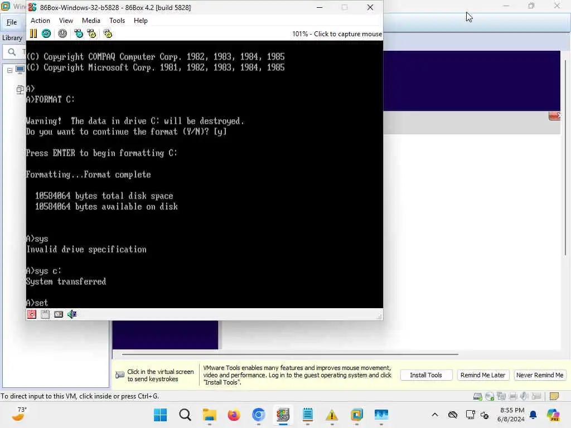The width and height of the screenshot is (571, 428).
Task: Click the red floppy drive status icon
Action: pos(32,314)
